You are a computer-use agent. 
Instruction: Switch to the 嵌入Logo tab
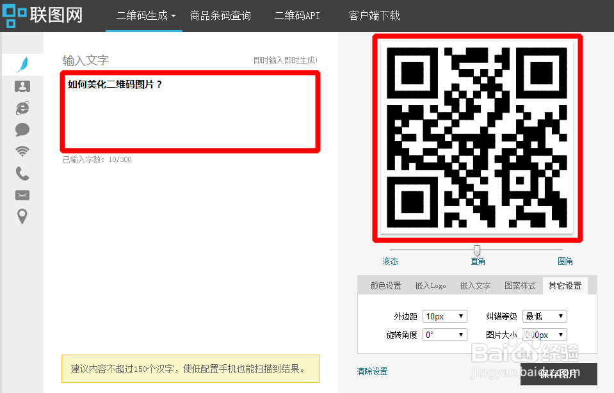[x=430, y=285]
